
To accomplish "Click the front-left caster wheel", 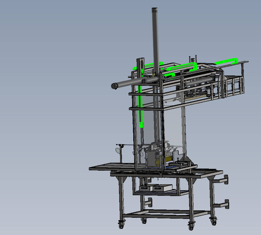I will click(120, 225).
